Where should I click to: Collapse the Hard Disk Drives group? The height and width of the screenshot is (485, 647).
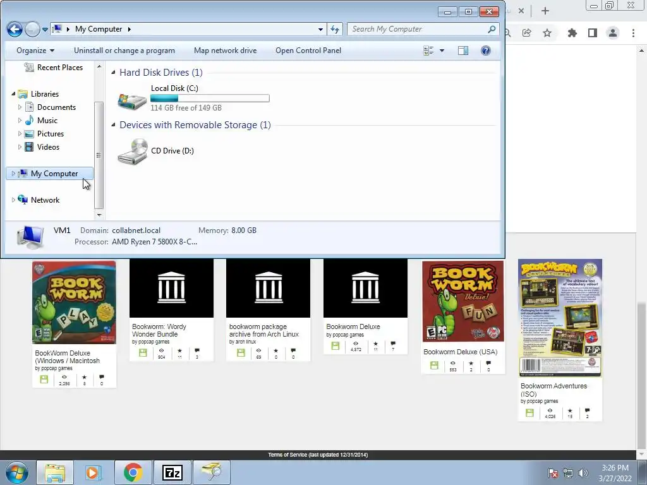(x=114, y=73)
